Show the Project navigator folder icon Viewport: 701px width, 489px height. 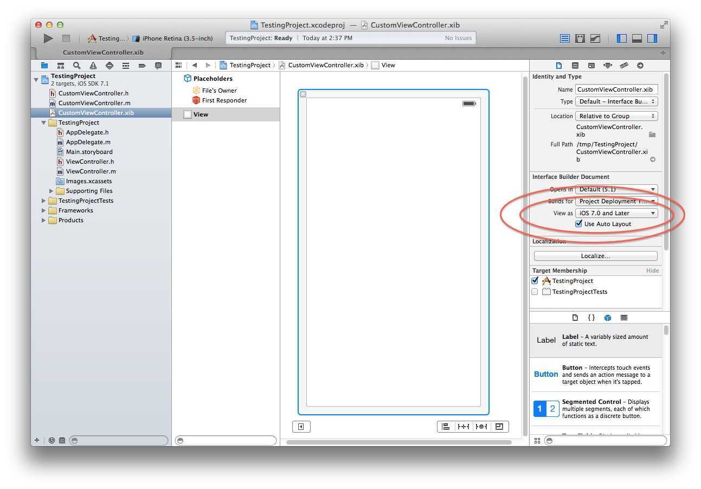point(44,65)
